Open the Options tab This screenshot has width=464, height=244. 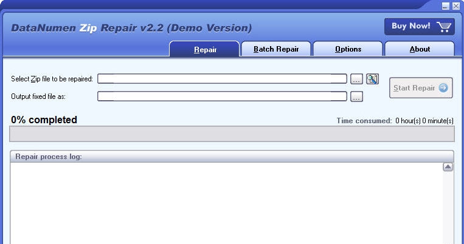click(348, 49)
